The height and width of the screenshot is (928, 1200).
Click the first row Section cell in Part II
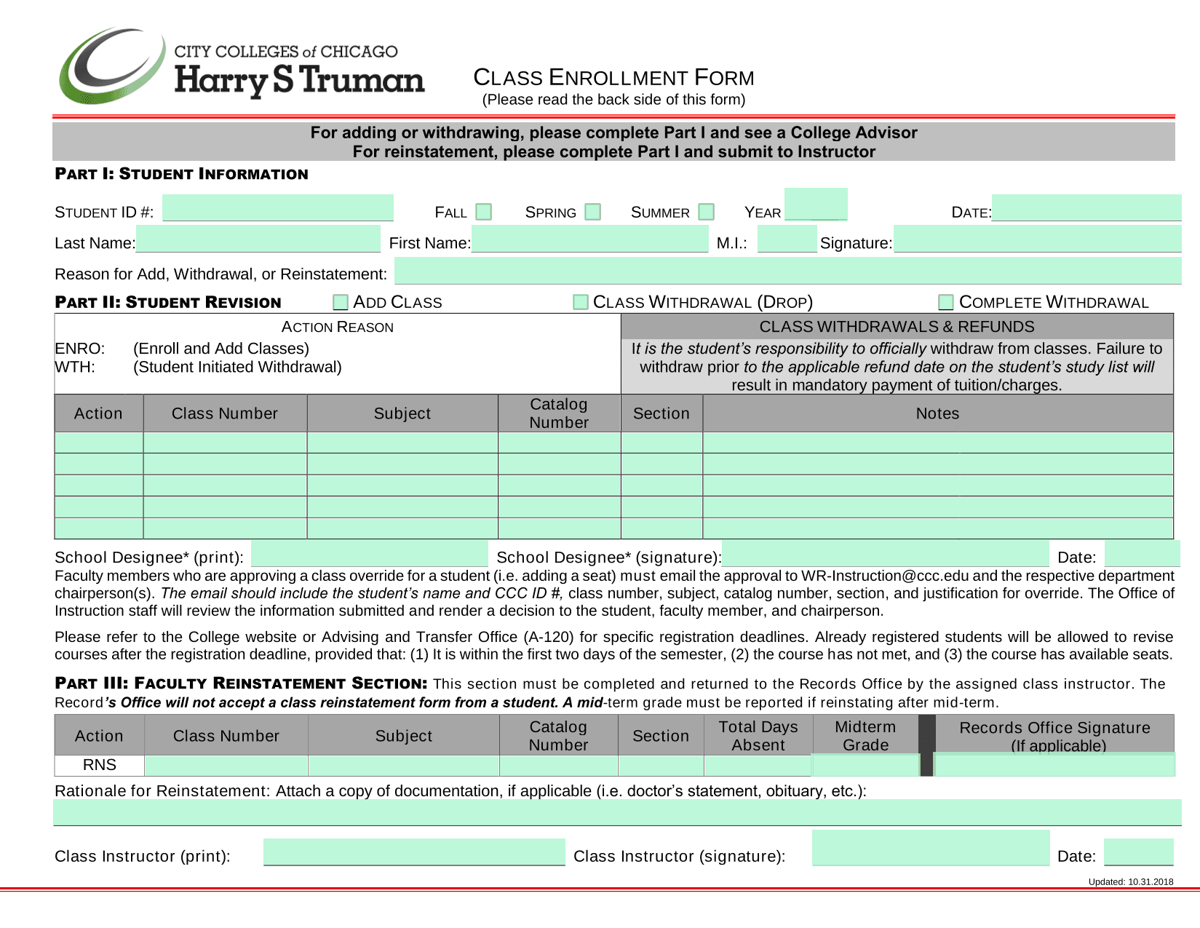661,443
